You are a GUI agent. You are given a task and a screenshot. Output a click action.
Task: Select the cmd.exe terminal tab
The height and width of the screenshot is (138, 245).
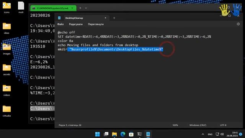[53, 8]
